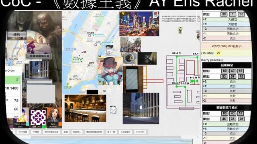Click the yellow 29 whispered to GM
The width and height of the screenshot is (257, 144).
click(218, 53)
